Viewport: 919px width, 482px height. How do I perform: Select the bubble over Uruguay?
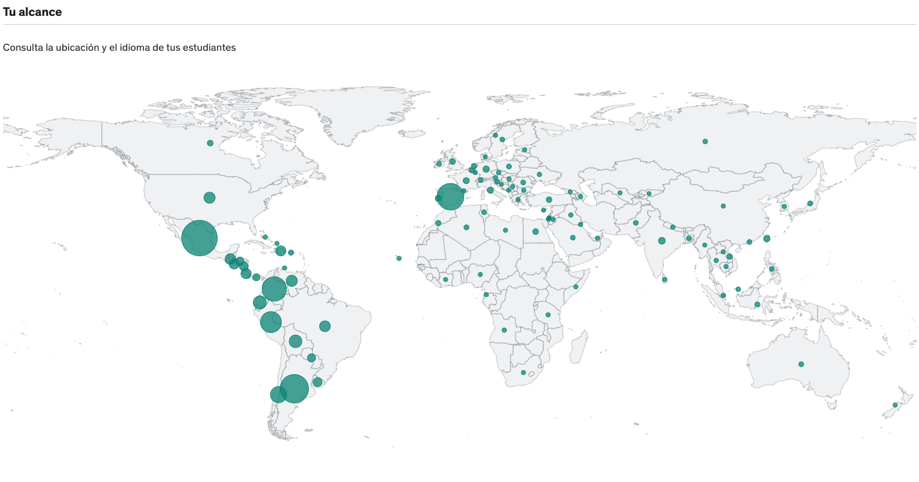coord(317,382)
